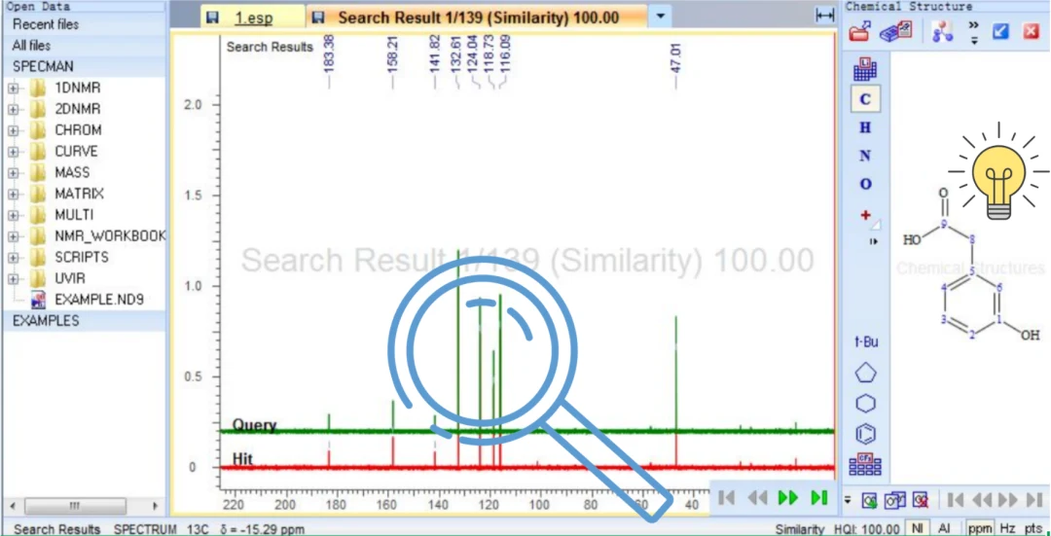Click save icon on the 1.esp tab
The width and height of the screenshot is (1051, 536).
tap(213, 18)
